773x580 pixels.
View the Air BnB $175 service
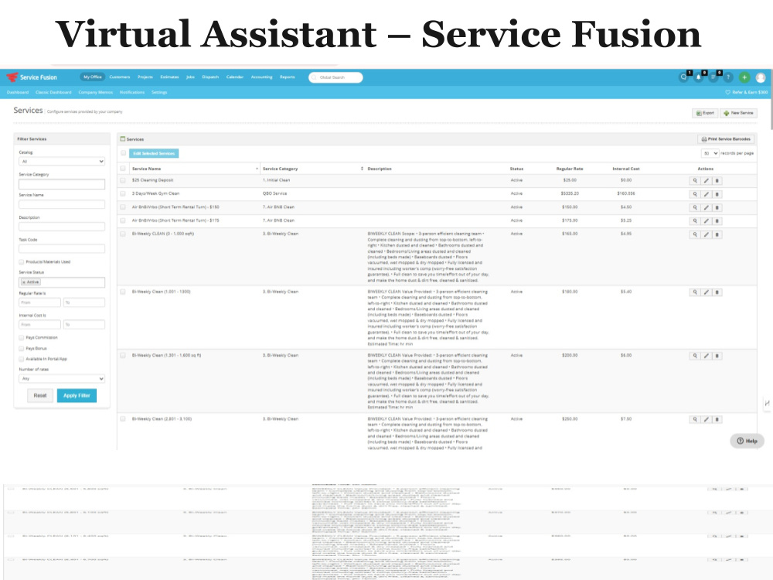point(695,221)
